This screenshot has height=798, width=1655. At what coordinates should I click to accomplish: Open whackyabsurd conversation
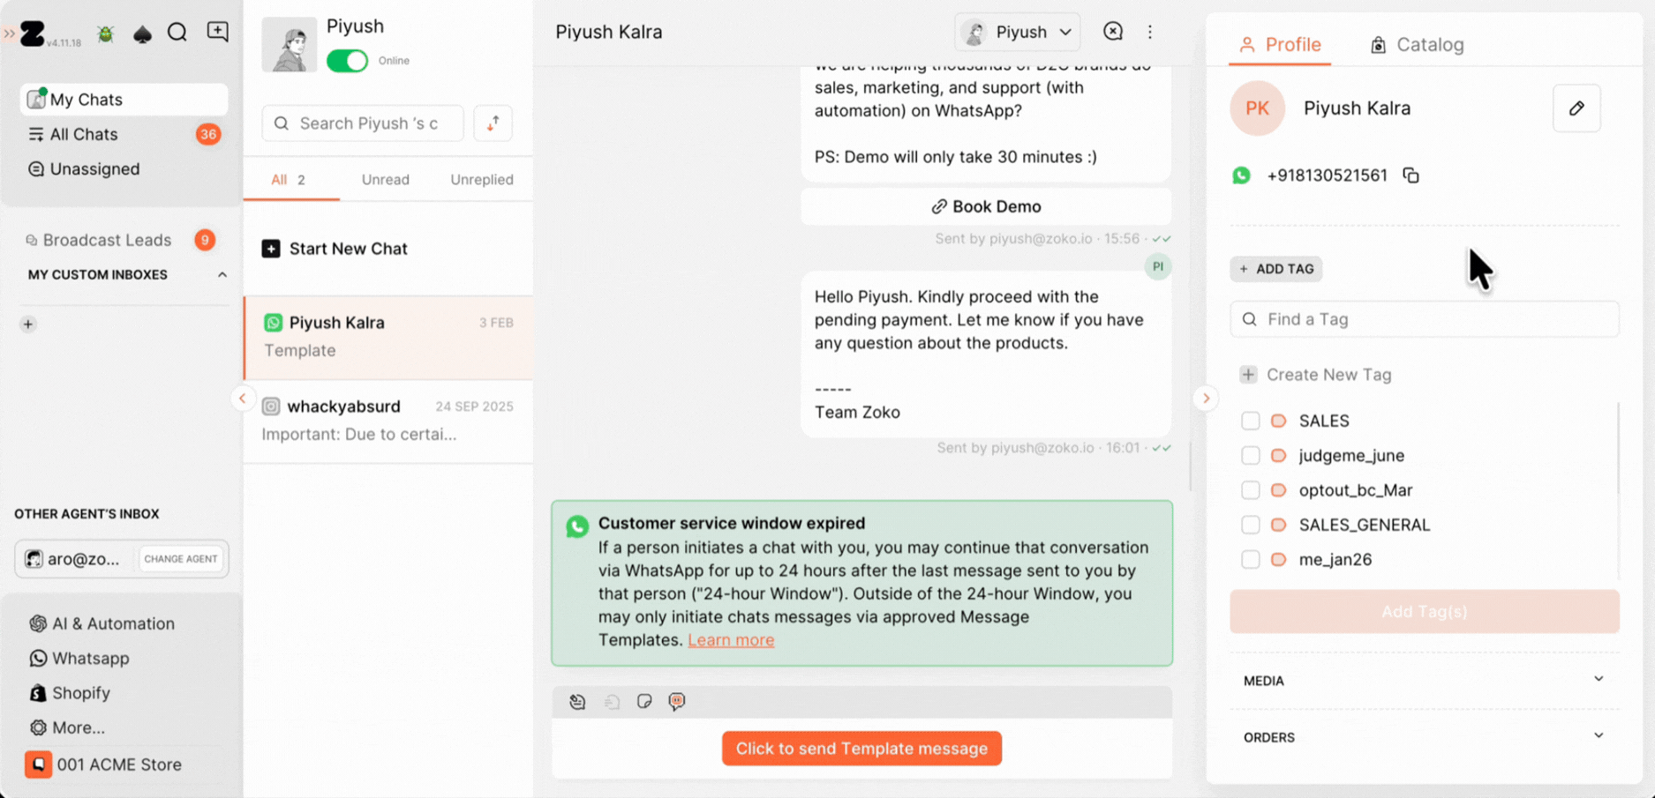click(388, 421)
